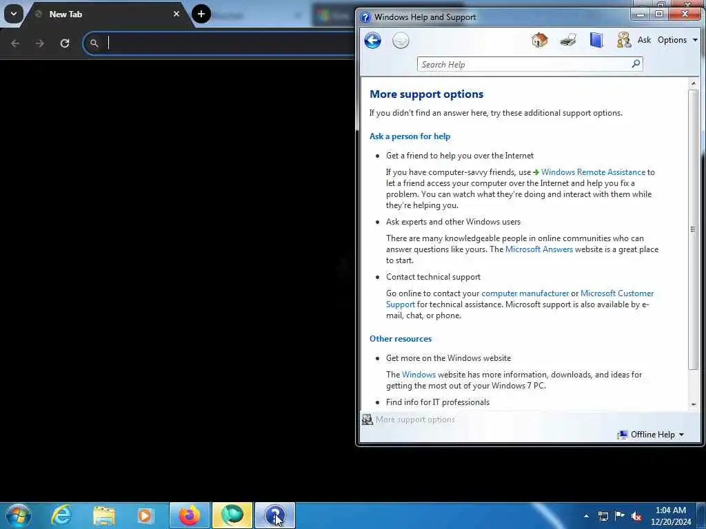Click the greyed forward arrow in Help
This screenshot has width=706, height=529.
click(x=401, y=41)
